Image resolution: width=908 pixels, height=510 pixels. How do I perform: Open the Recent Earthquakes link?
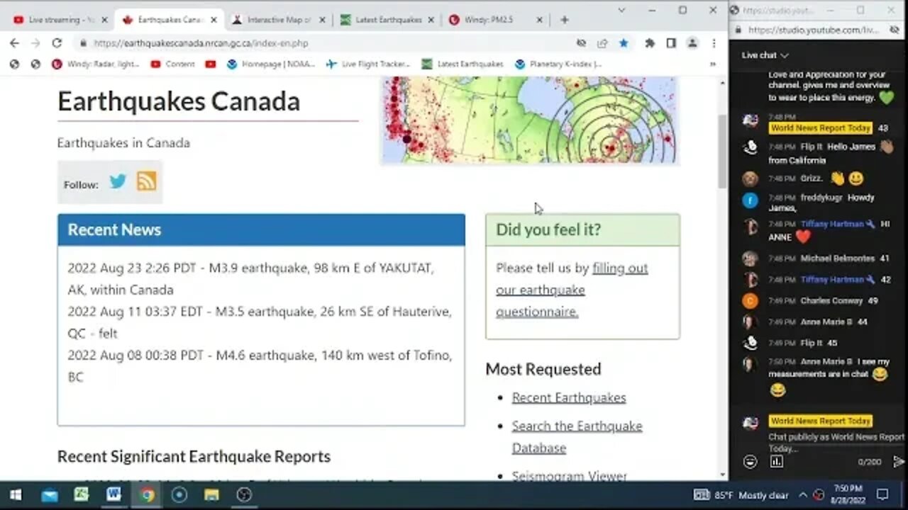point(569,397)
